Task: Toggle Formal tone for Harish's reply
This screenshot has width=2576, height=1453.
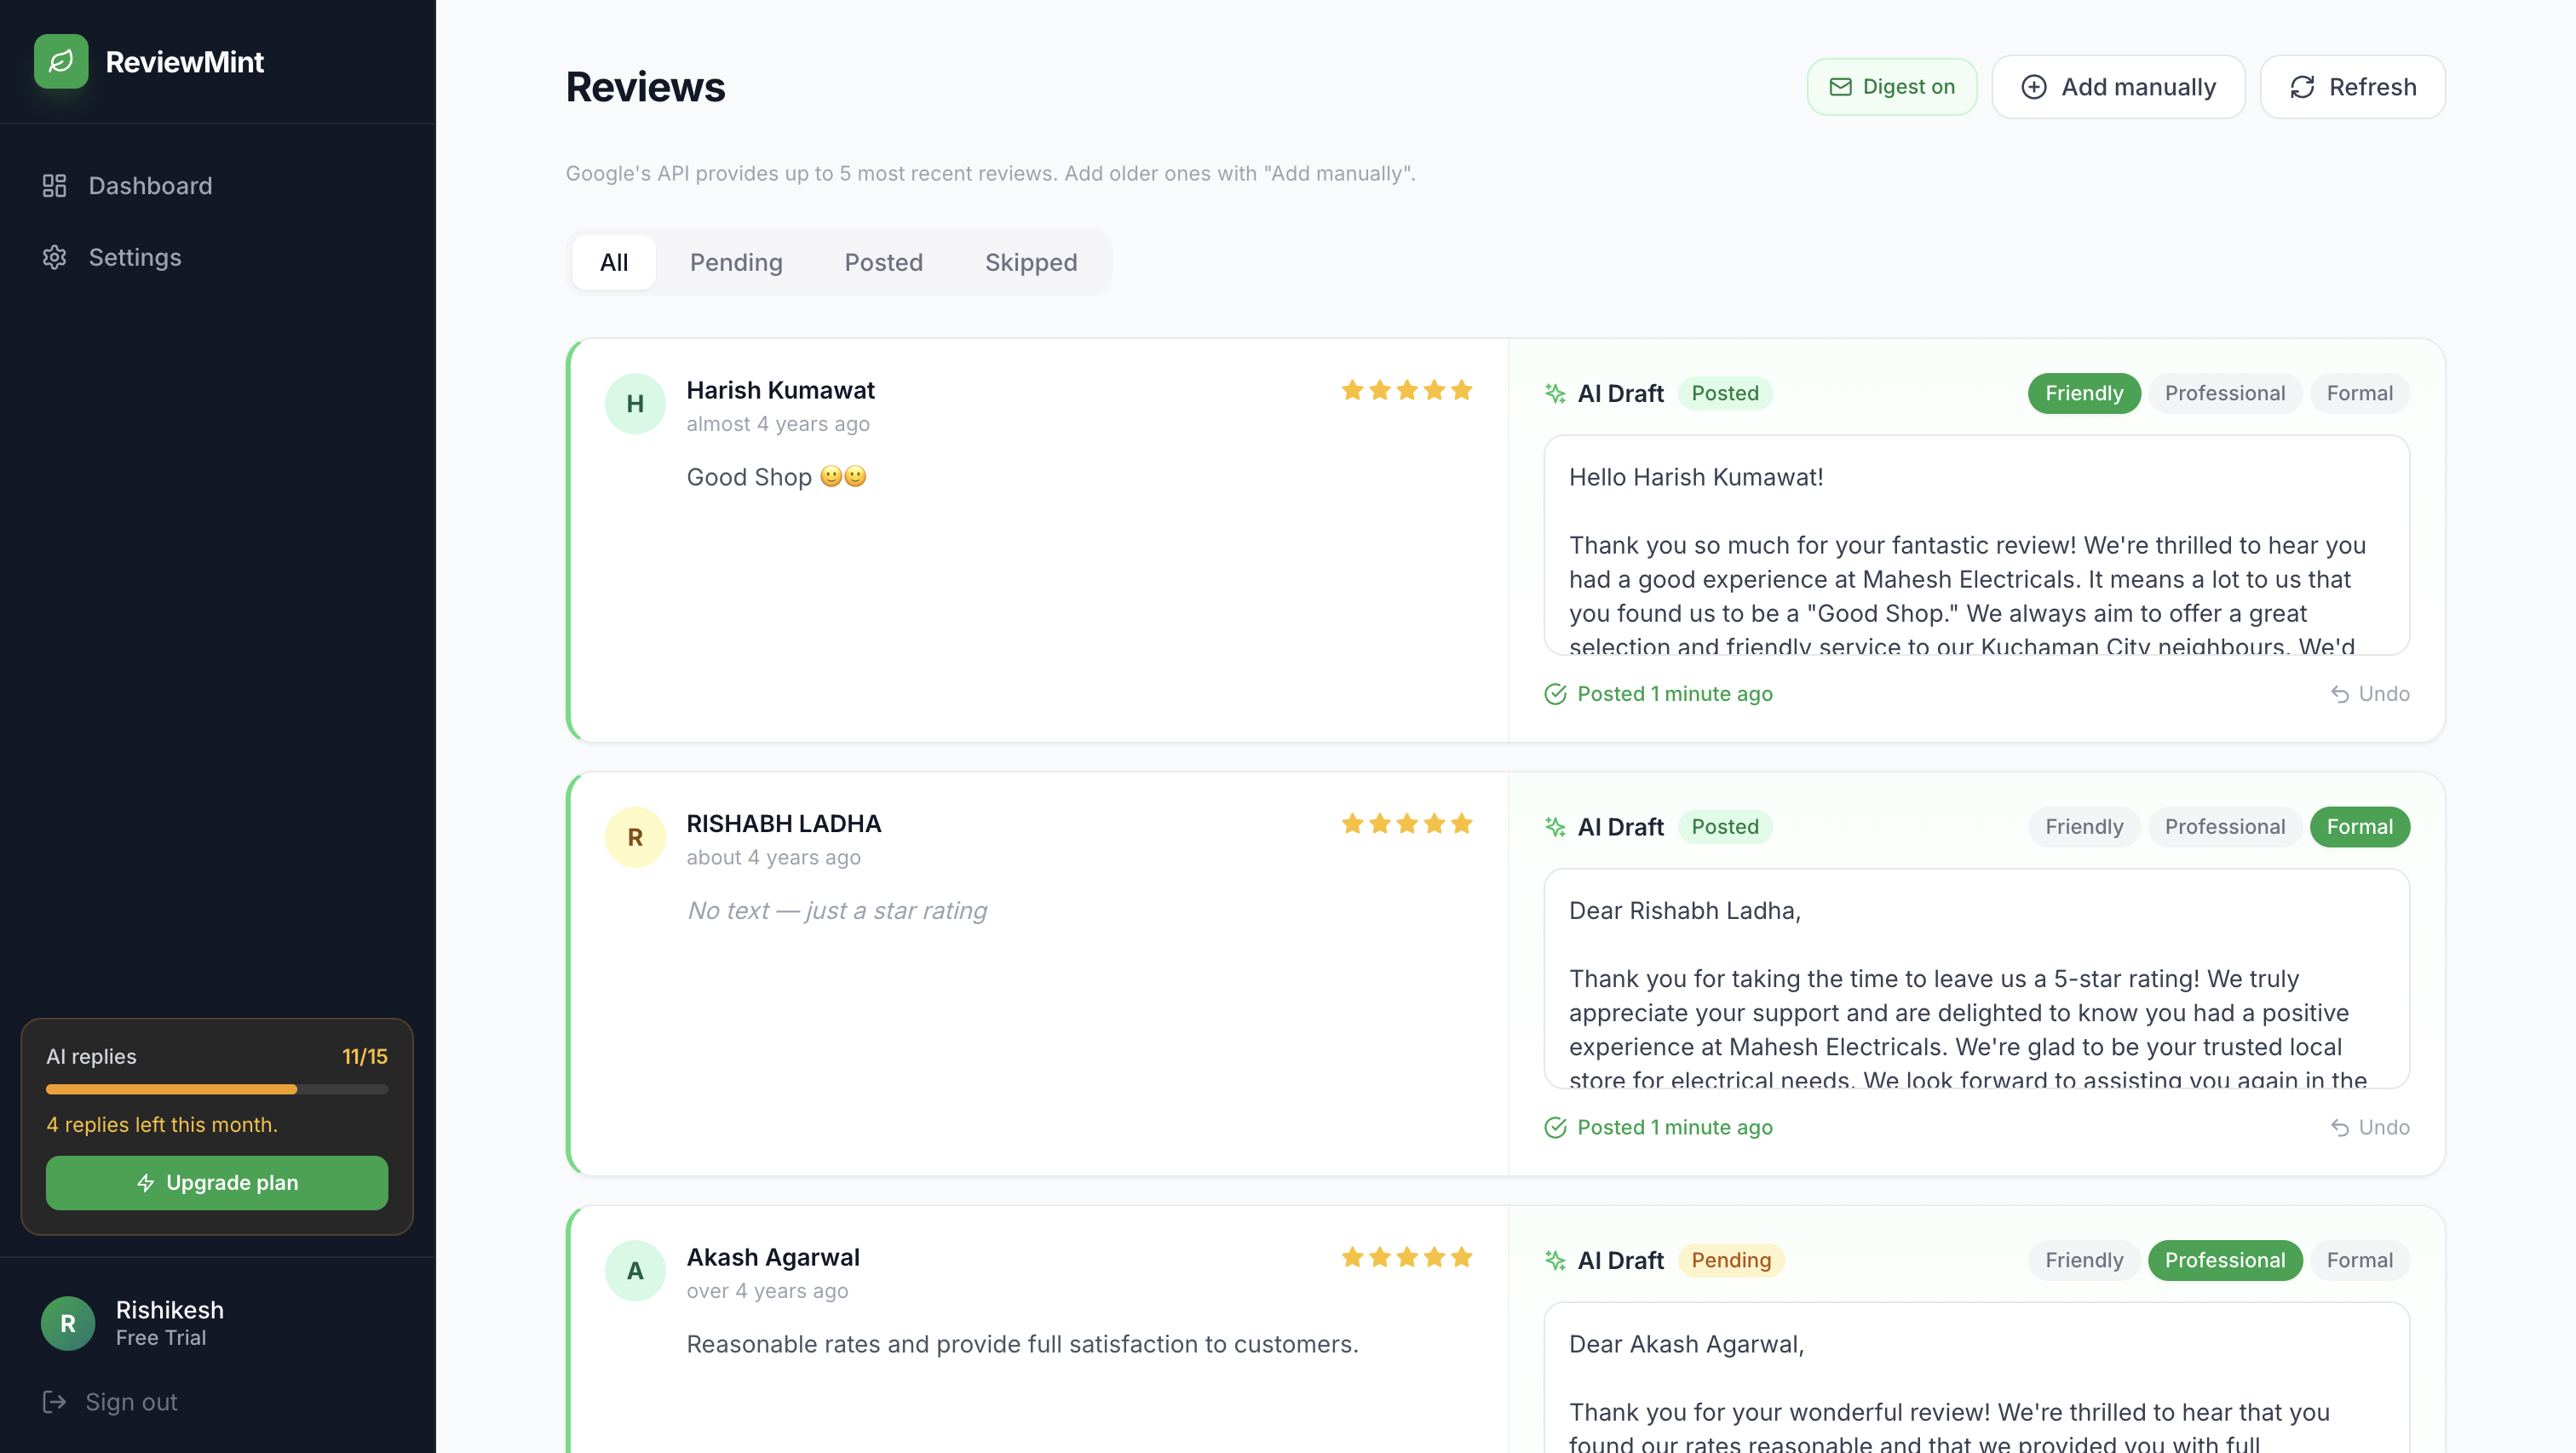Action: 2360,393
